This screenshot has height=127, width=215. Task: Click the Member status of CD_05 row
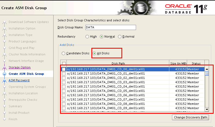[193, 91]
